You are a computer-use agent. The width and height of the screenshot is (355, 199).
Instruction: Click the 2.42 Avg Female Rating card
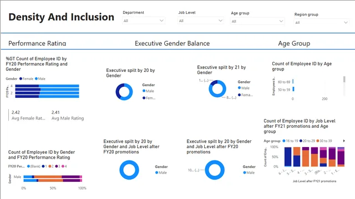click(28, 116)
